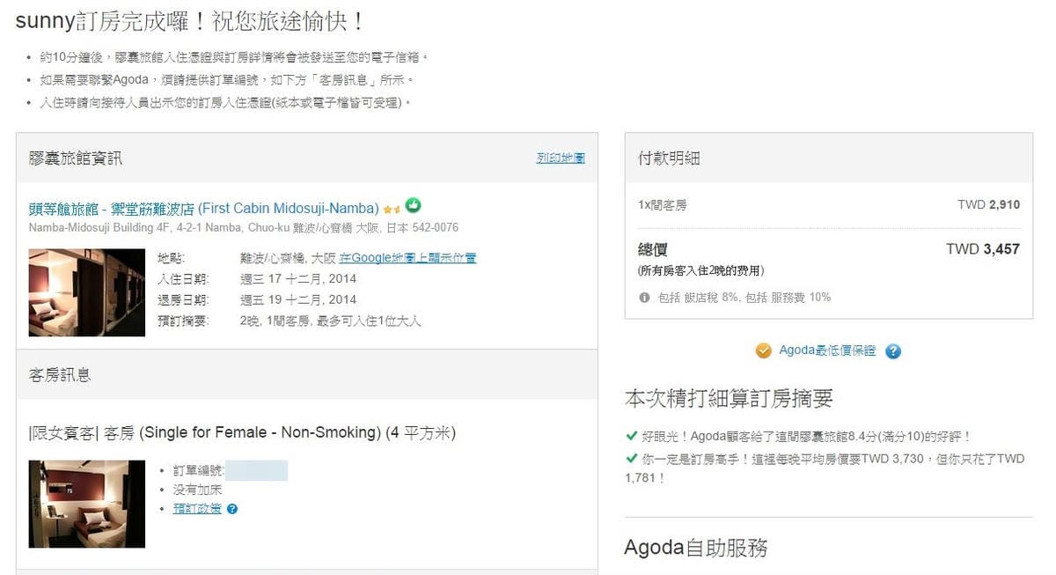The height and width of the screenshot is (575, 1056).
Task: Click the star rating icon after hotel name
Action: click(392, 210)
